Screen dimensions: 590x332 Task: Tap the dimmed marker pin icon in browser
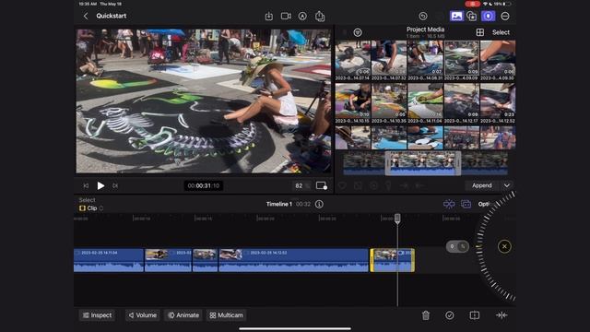pos(388,185)
